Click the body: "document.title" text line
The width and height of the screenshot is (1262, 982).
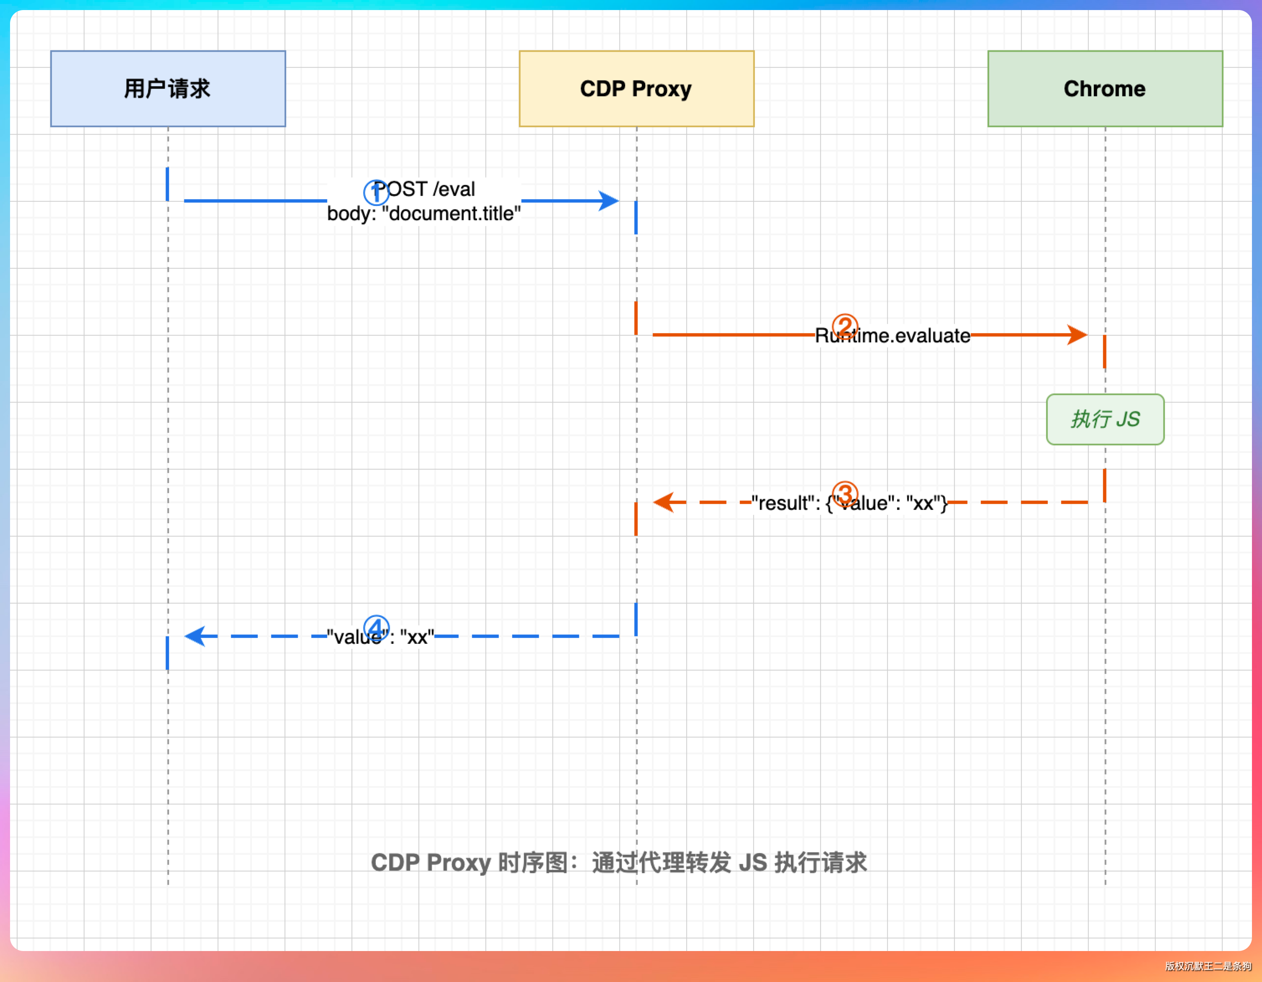(423, 214)
